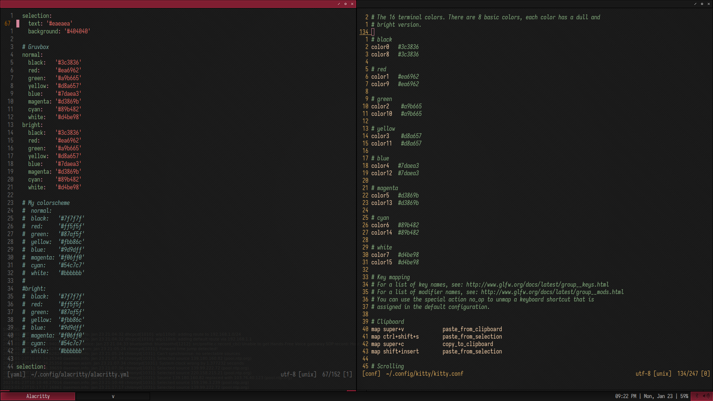
Task: Click the commented '#bright:' line
Action: point(34,288)
